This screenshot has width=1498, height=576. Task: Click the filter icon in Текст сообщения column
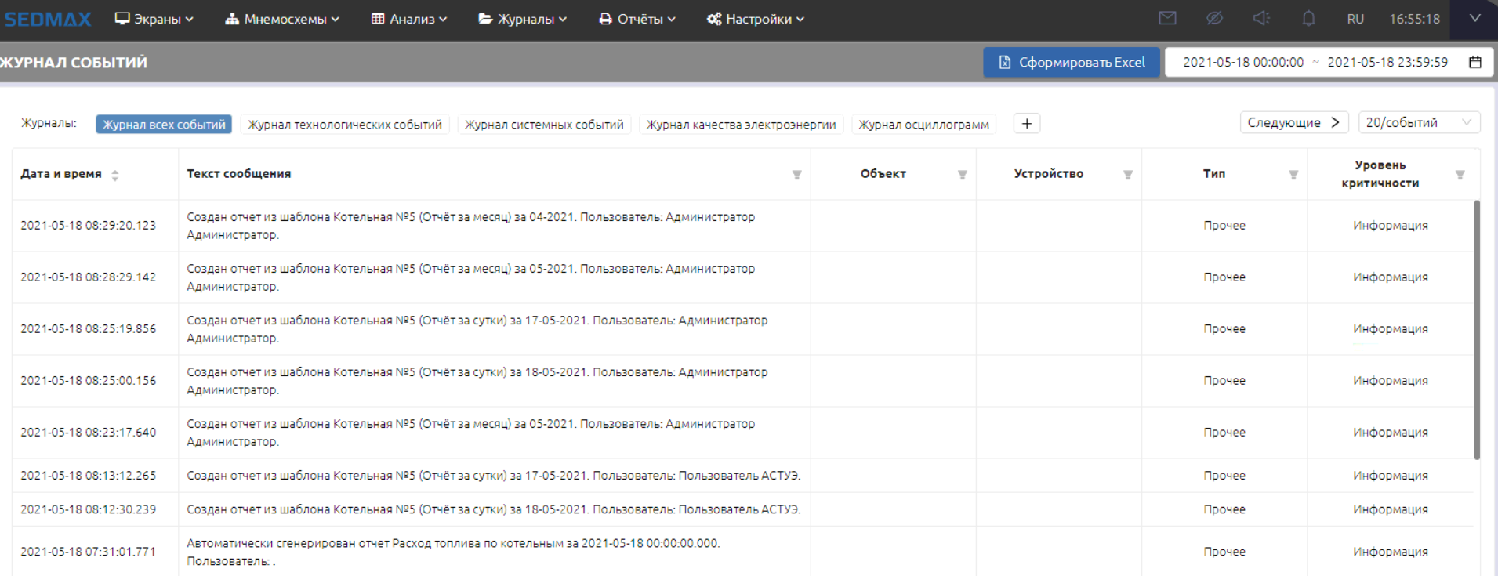click(796, 175)
